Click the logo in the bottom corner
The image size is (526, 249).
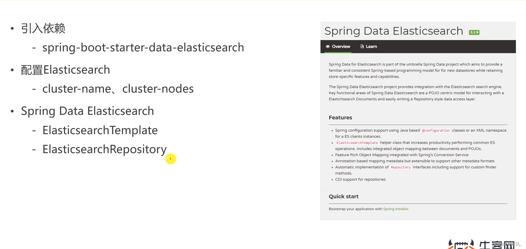pyautogui.click(x=481, y=244)
